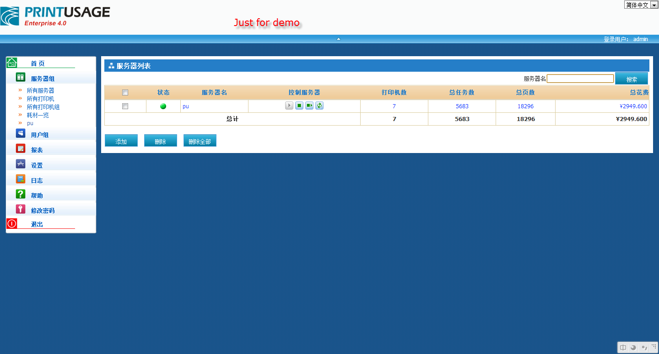Image resolution: width=659 pixels, height=354 pixels.
Task: Open printer count link 7 in pu row
Action: pos(394,106)
